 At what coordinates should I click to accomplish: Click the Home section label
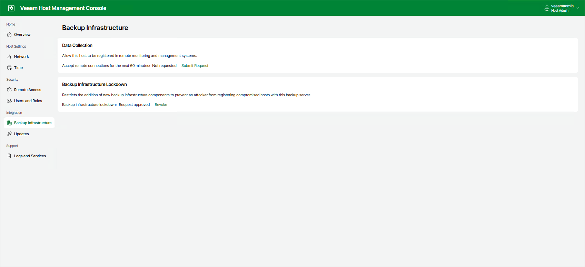pos(11,24)
